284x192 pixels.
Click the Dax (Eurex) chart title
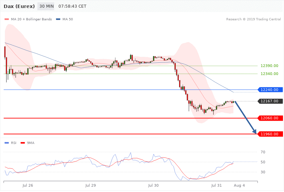pos(19,6)
